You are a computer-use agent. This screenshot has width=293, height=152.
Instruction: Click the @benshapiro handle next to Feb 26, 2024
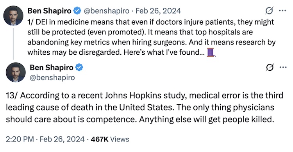pos(107,11)
